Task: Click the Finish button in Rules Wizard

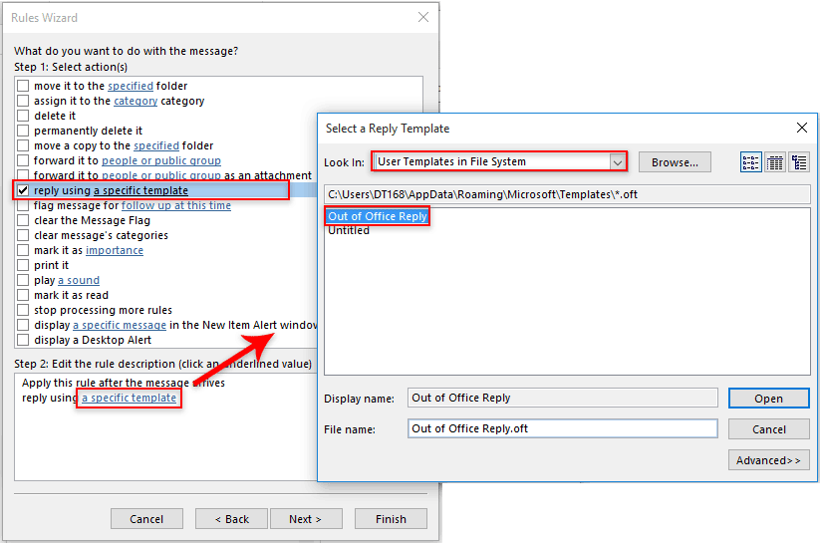Action: (x=391, y=519)
